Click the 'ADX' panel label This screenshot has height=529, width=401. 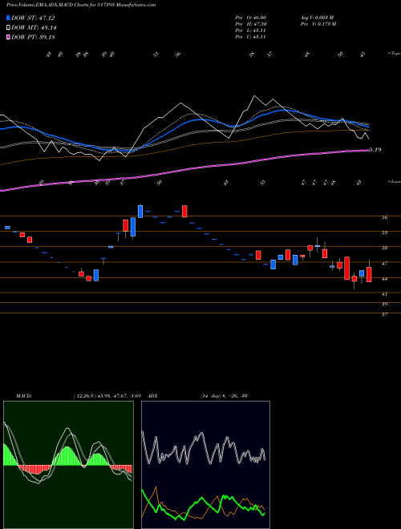coord(153,396)
